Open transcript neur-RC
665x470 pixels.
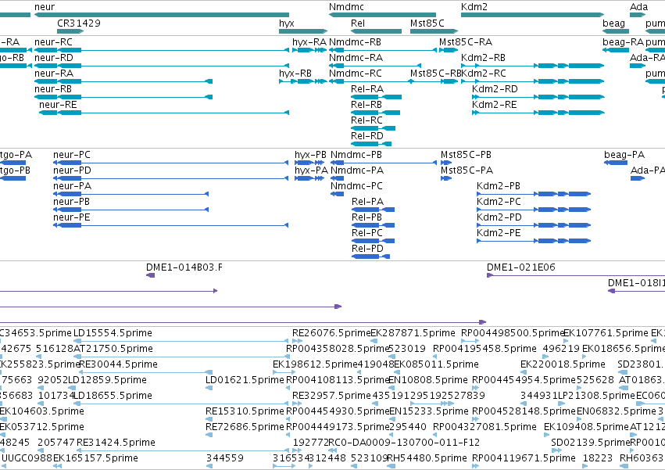[x=53, y=42]
